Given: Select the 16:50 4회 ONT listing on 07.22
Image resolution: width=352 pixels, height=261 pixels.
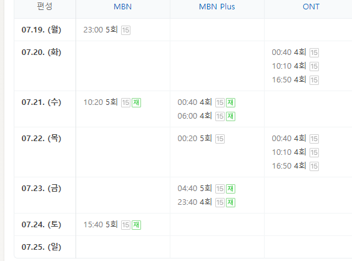Looking at the screenshot, I should (289, 165).
